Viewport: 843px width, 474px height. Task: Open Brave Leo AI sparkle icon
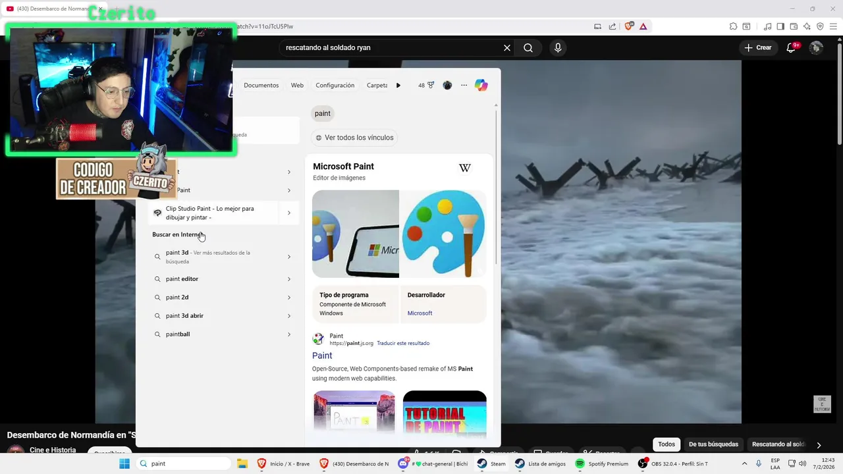(x=807, y=26)
